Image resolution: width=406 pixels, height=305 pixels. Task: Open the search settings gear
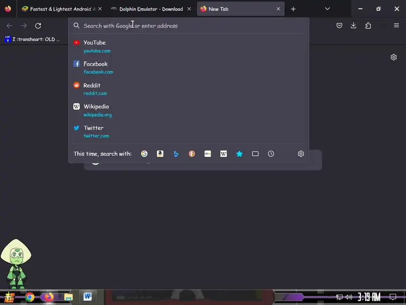click(301, 154)
